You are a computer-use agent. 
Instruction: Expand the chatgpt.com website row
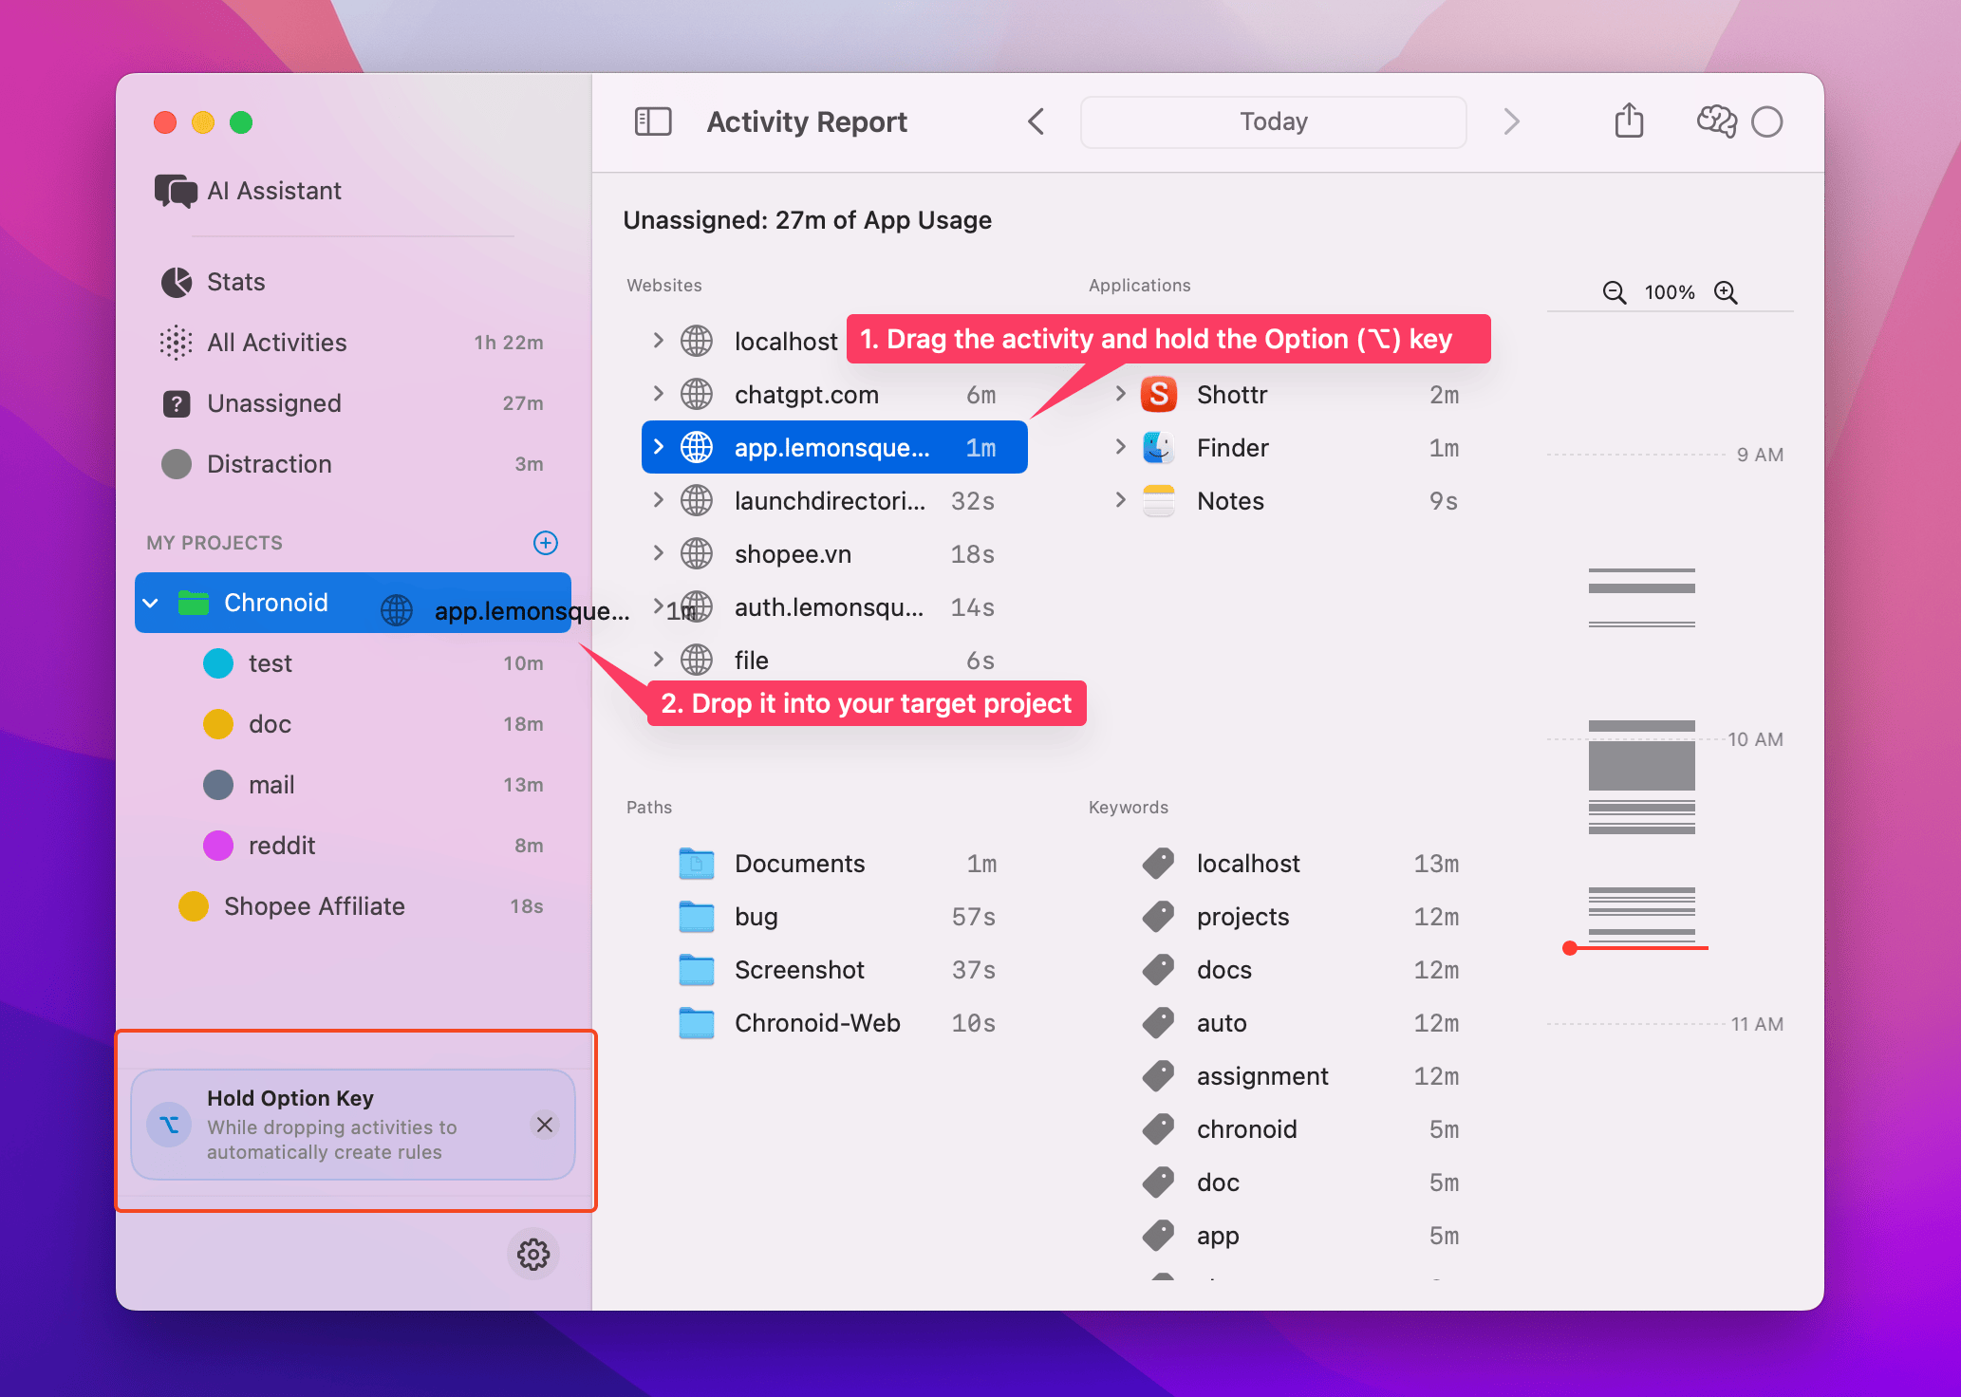click(x=658, y=394)
